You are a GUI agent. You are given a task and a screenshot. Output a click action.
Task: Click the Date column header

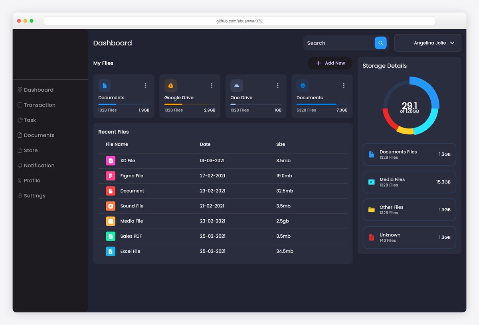pyautogui.click(x=205, y=144)
